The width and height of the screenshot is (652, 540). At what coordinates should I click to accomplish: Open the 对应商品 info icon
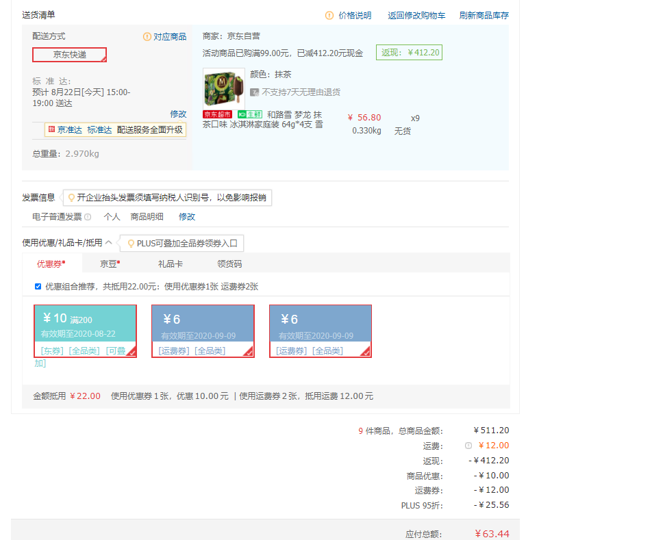[147, 36]
